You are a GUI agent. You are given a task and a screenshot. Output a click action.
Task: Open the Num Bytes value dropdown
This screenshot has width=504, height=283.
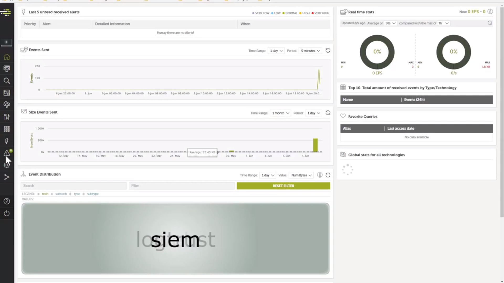tap(301, 175)
